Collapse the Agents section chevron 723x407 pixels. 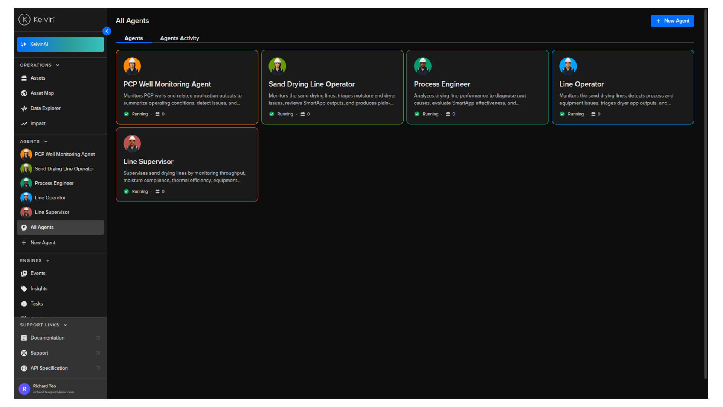coord(46,142)
